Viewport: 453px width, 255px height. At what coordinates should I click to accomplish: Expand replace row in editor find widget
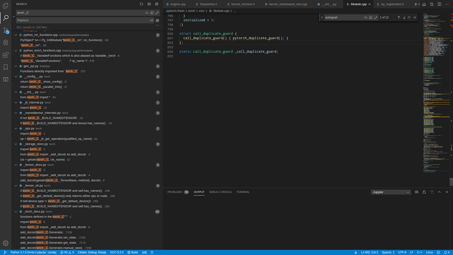click(x=322, y=17)
